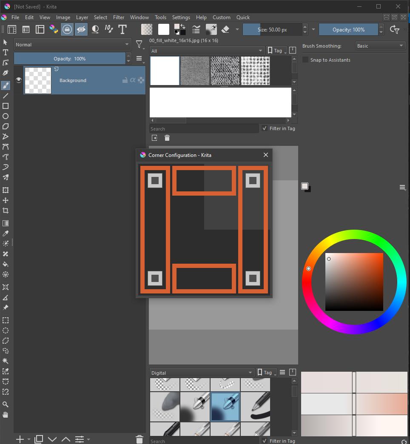The width and height of the screenshot is (410, 444).
Task: Choose the Rectangle shape tool
Action: click(x=6, y=106)
